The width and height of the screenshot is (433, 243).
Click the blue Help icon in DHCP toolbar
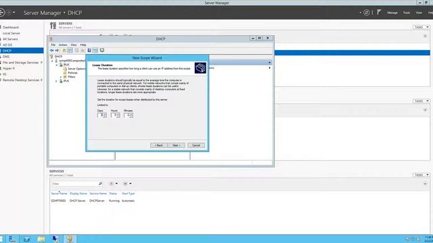pos(89,51)
